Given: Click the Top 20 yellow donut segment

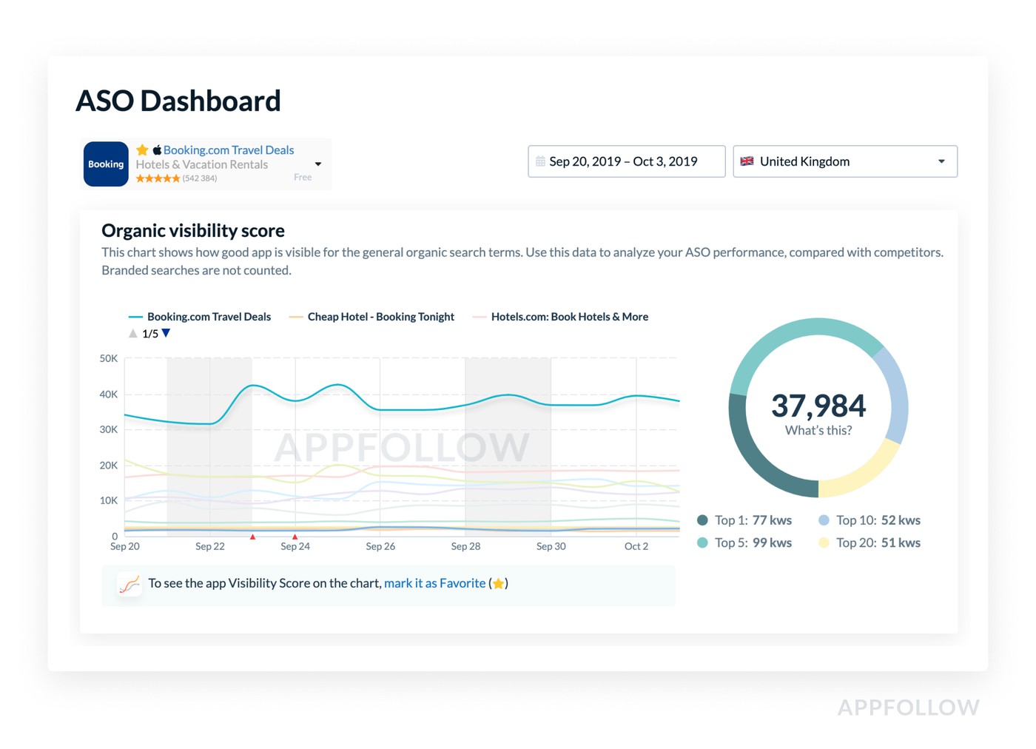Looking at the screenshot, I should point(861,473).
